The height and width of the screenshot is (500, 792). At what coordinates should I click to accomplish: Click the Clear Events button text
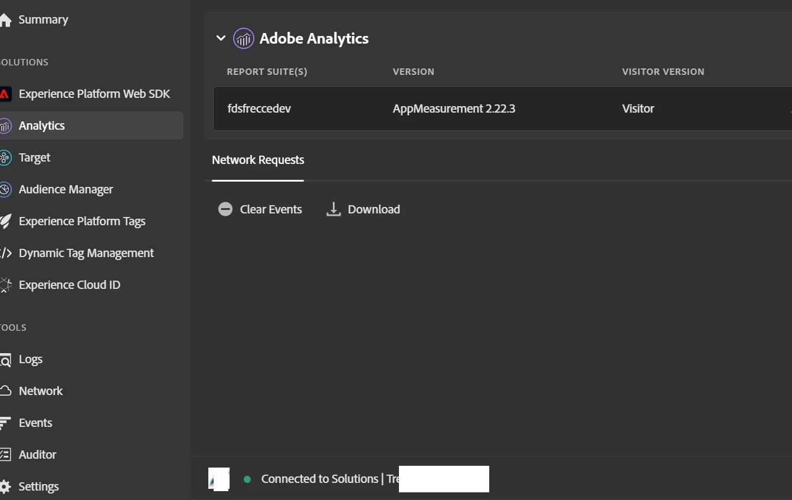point(271,209)
